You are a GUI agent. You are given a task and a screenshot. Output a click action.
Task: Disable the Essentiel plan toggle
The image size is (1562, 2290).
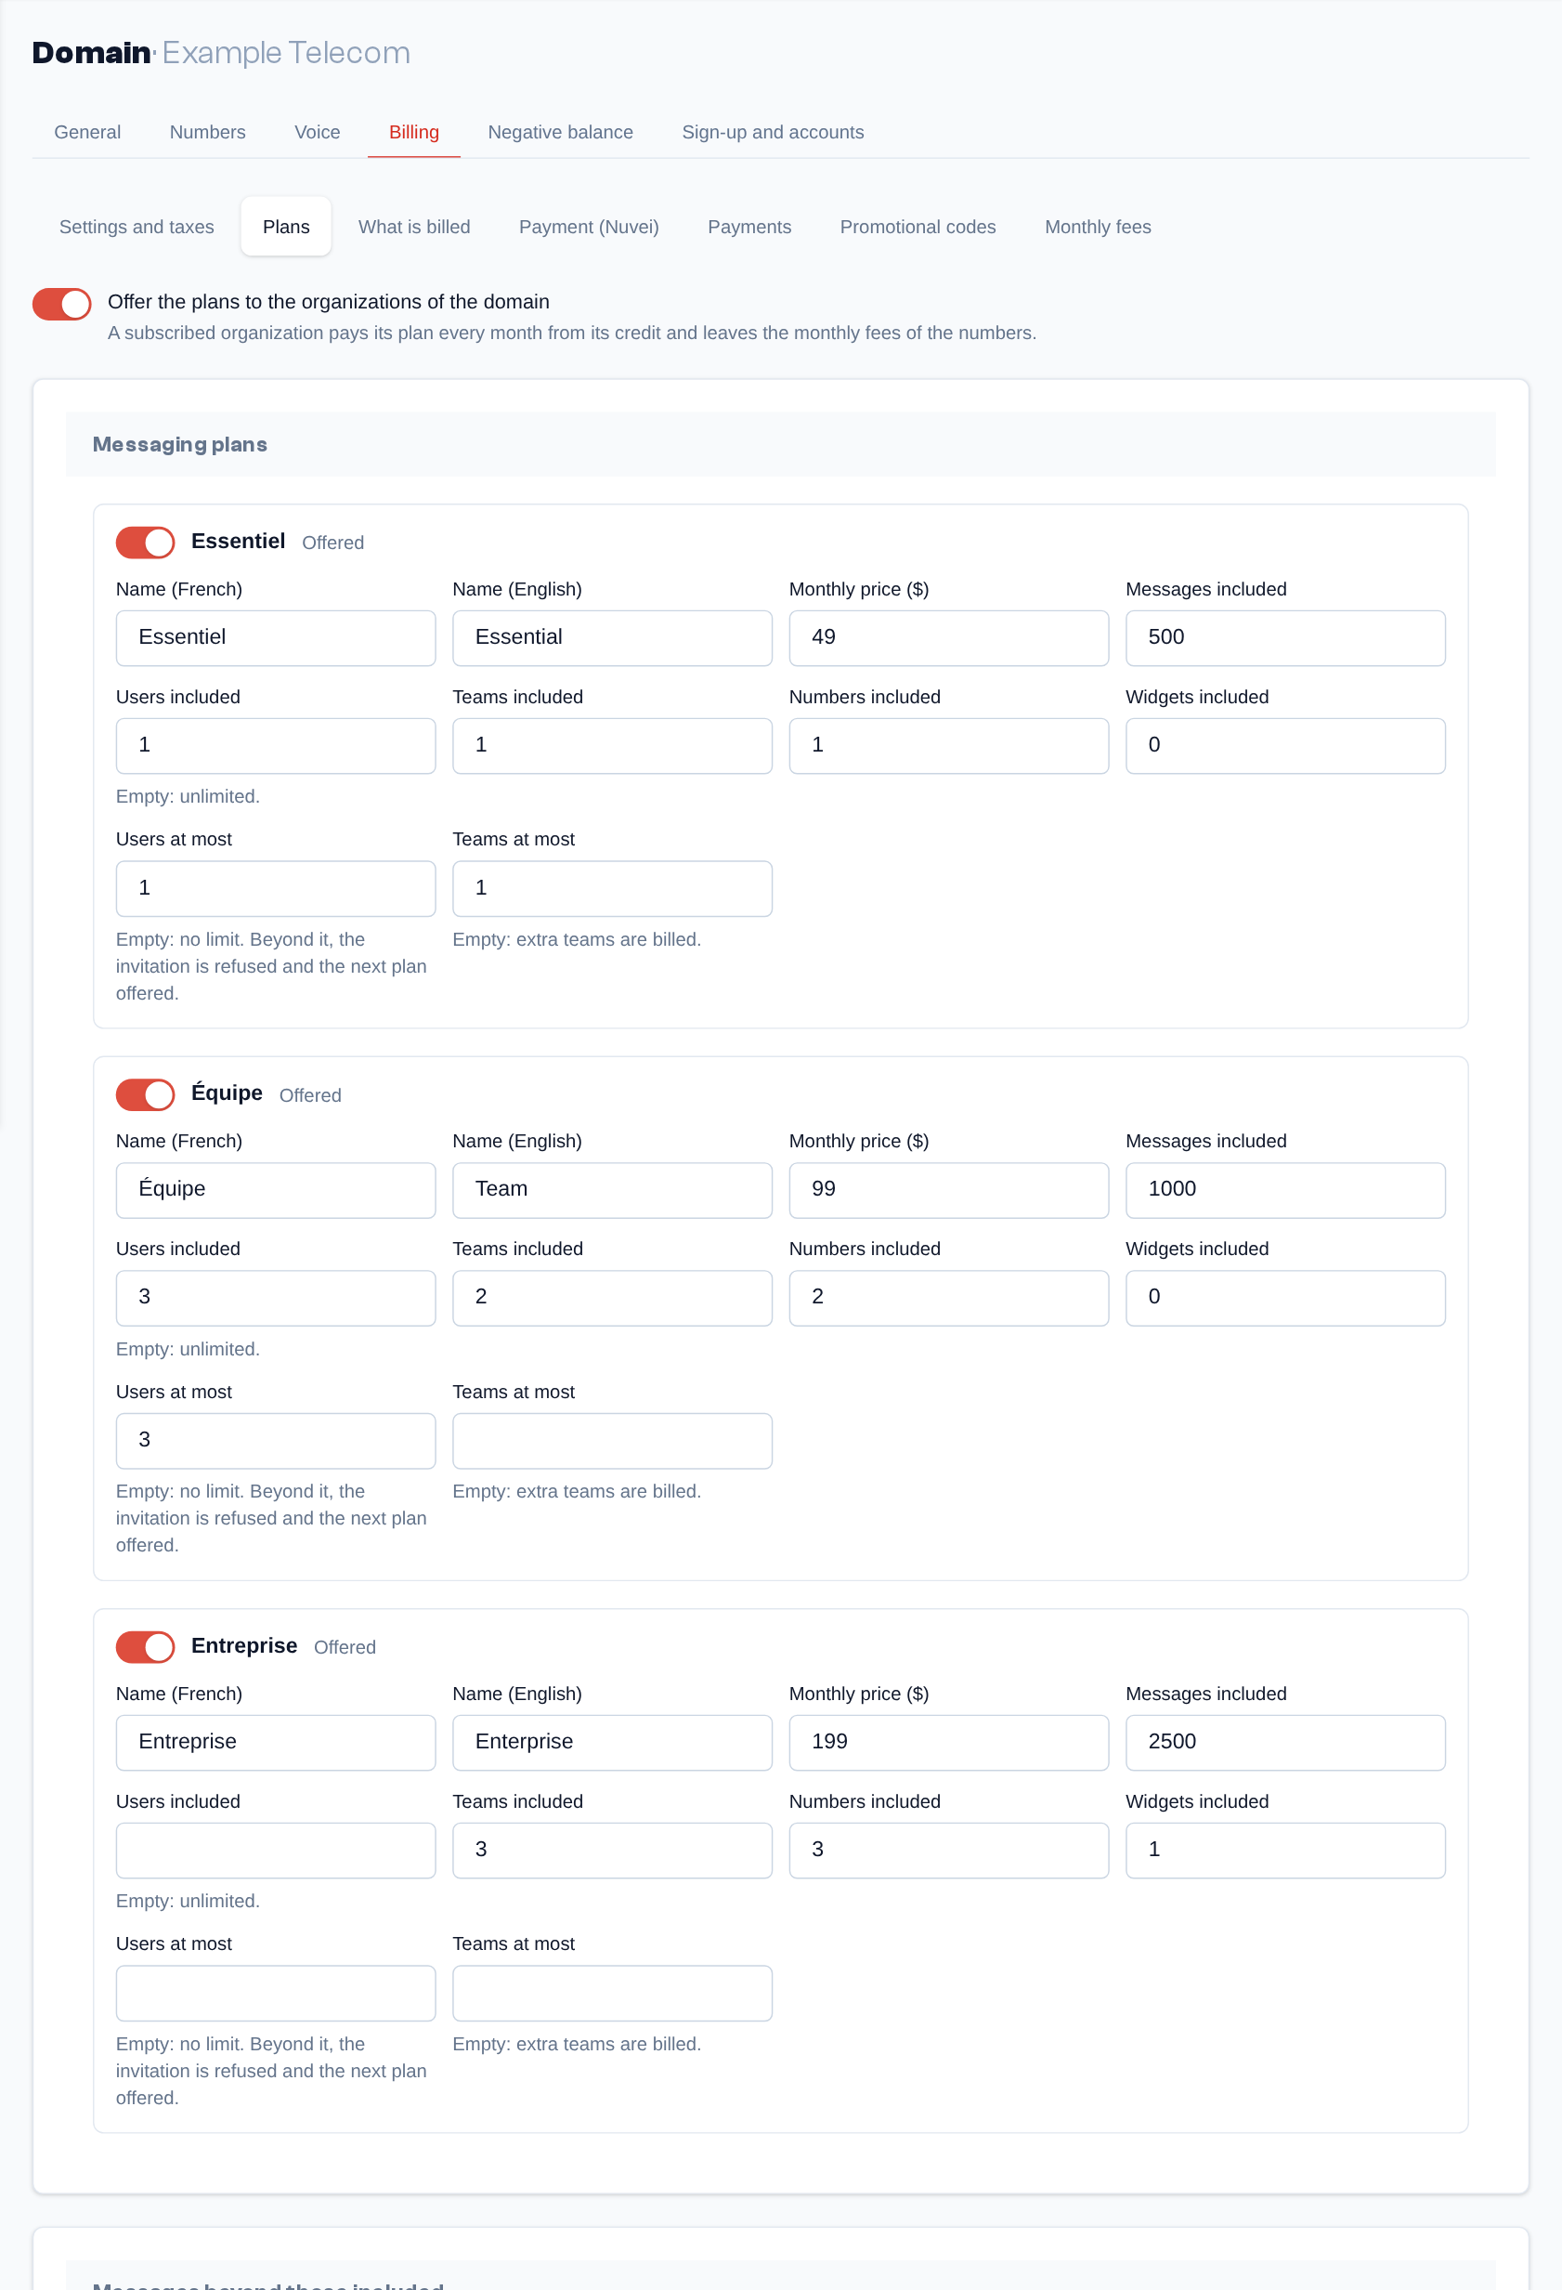click(x=145, y=542)
